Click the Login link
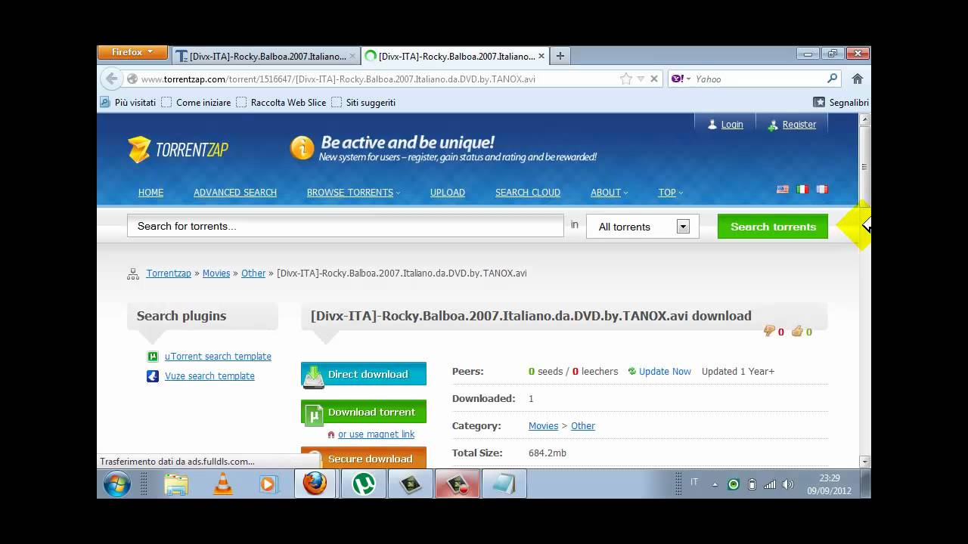This screenshot has width=968, height=544. point(731,125)
